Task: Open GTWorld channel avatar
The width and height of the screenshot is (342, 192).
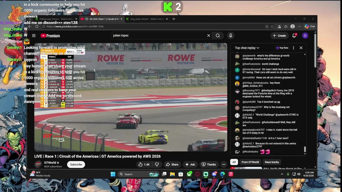Action: pos(38,164)
